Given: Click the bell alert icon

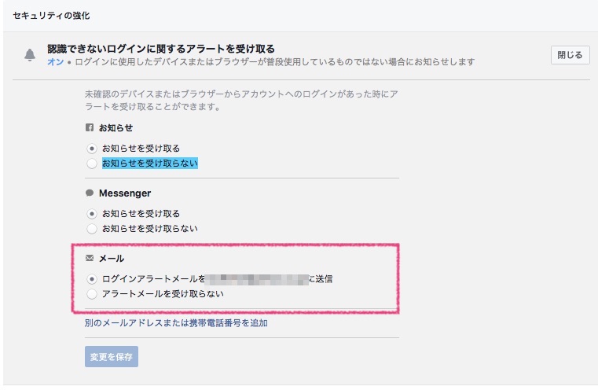Looking at the screenshot, I should click(x=30, y=55).
